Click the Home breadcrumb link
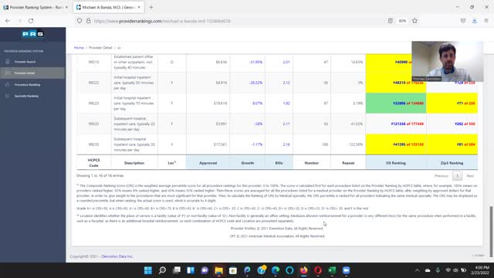The image size is (494, 278). coord(79,48)
